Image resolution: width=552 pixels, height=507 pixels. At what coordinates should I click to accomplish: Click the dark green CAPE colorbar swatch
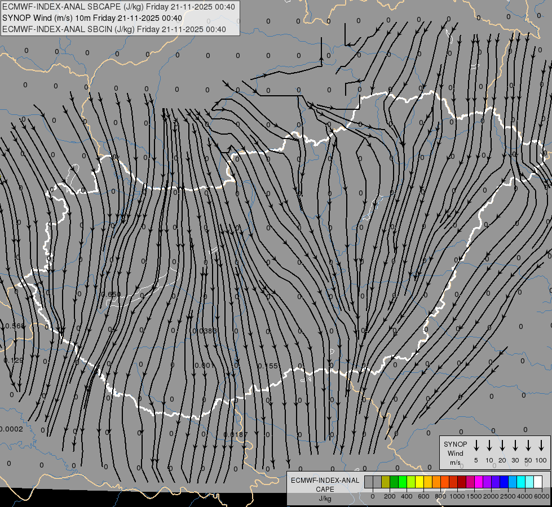point(394,482)
